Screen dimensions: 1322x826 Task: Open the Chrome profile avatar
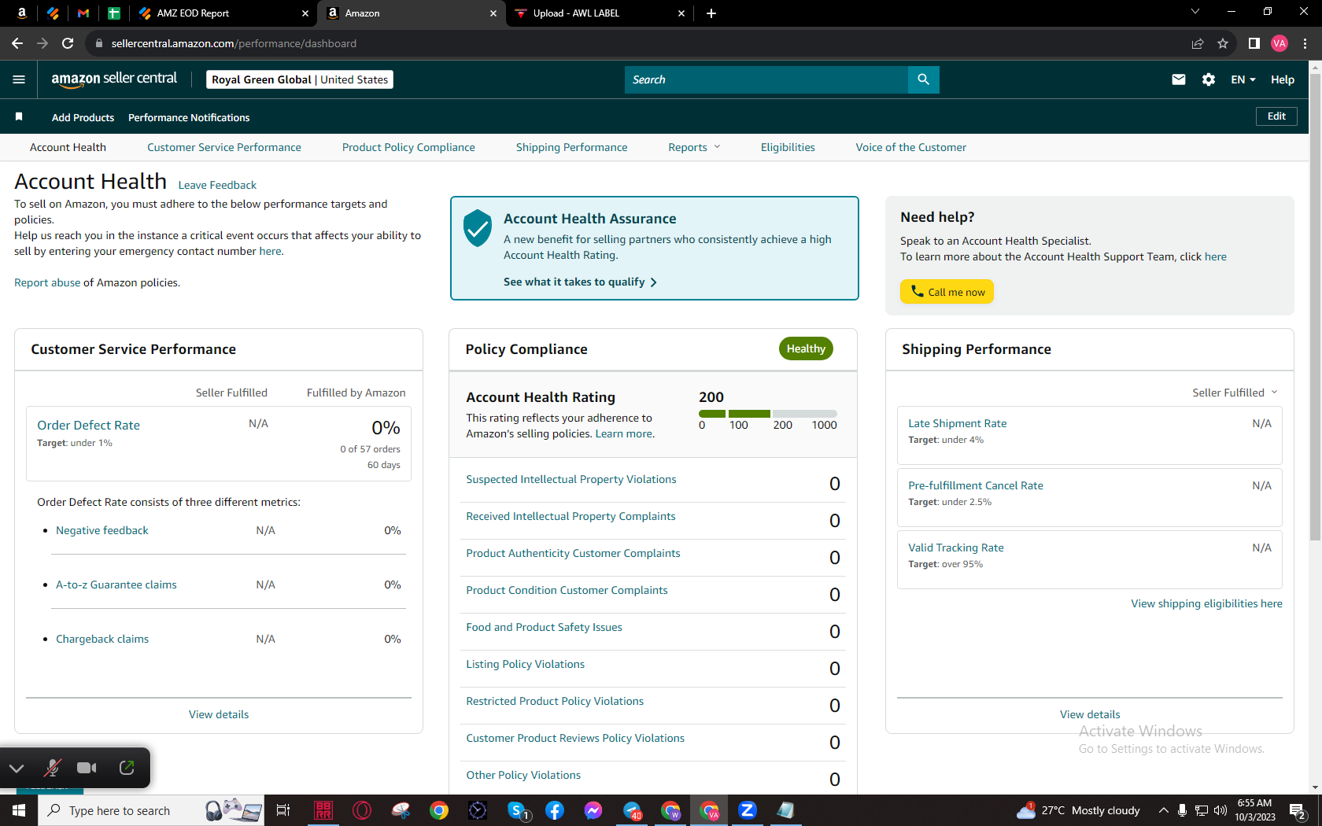pos(1280,43)
